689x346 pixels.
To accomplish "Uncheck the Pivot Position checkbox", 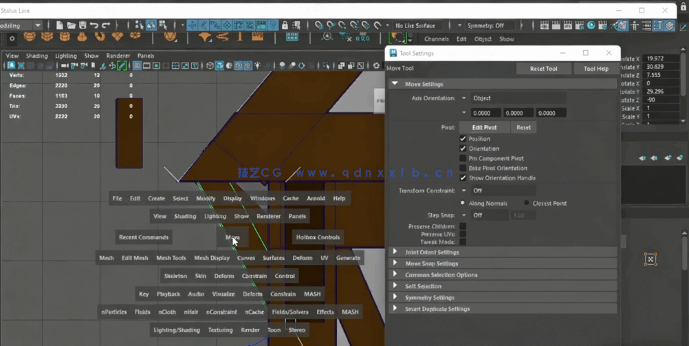I will 463,139.
